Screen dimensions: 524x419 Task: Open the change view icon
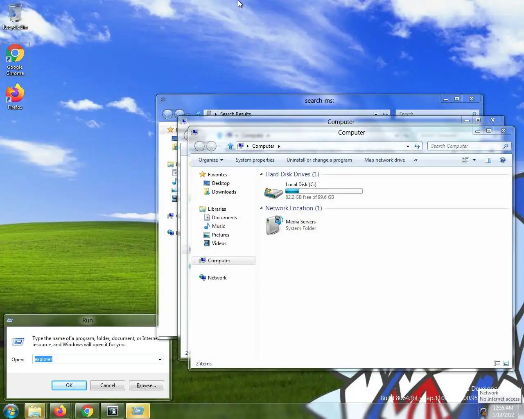pyautogui.click(x=465, y=160)
